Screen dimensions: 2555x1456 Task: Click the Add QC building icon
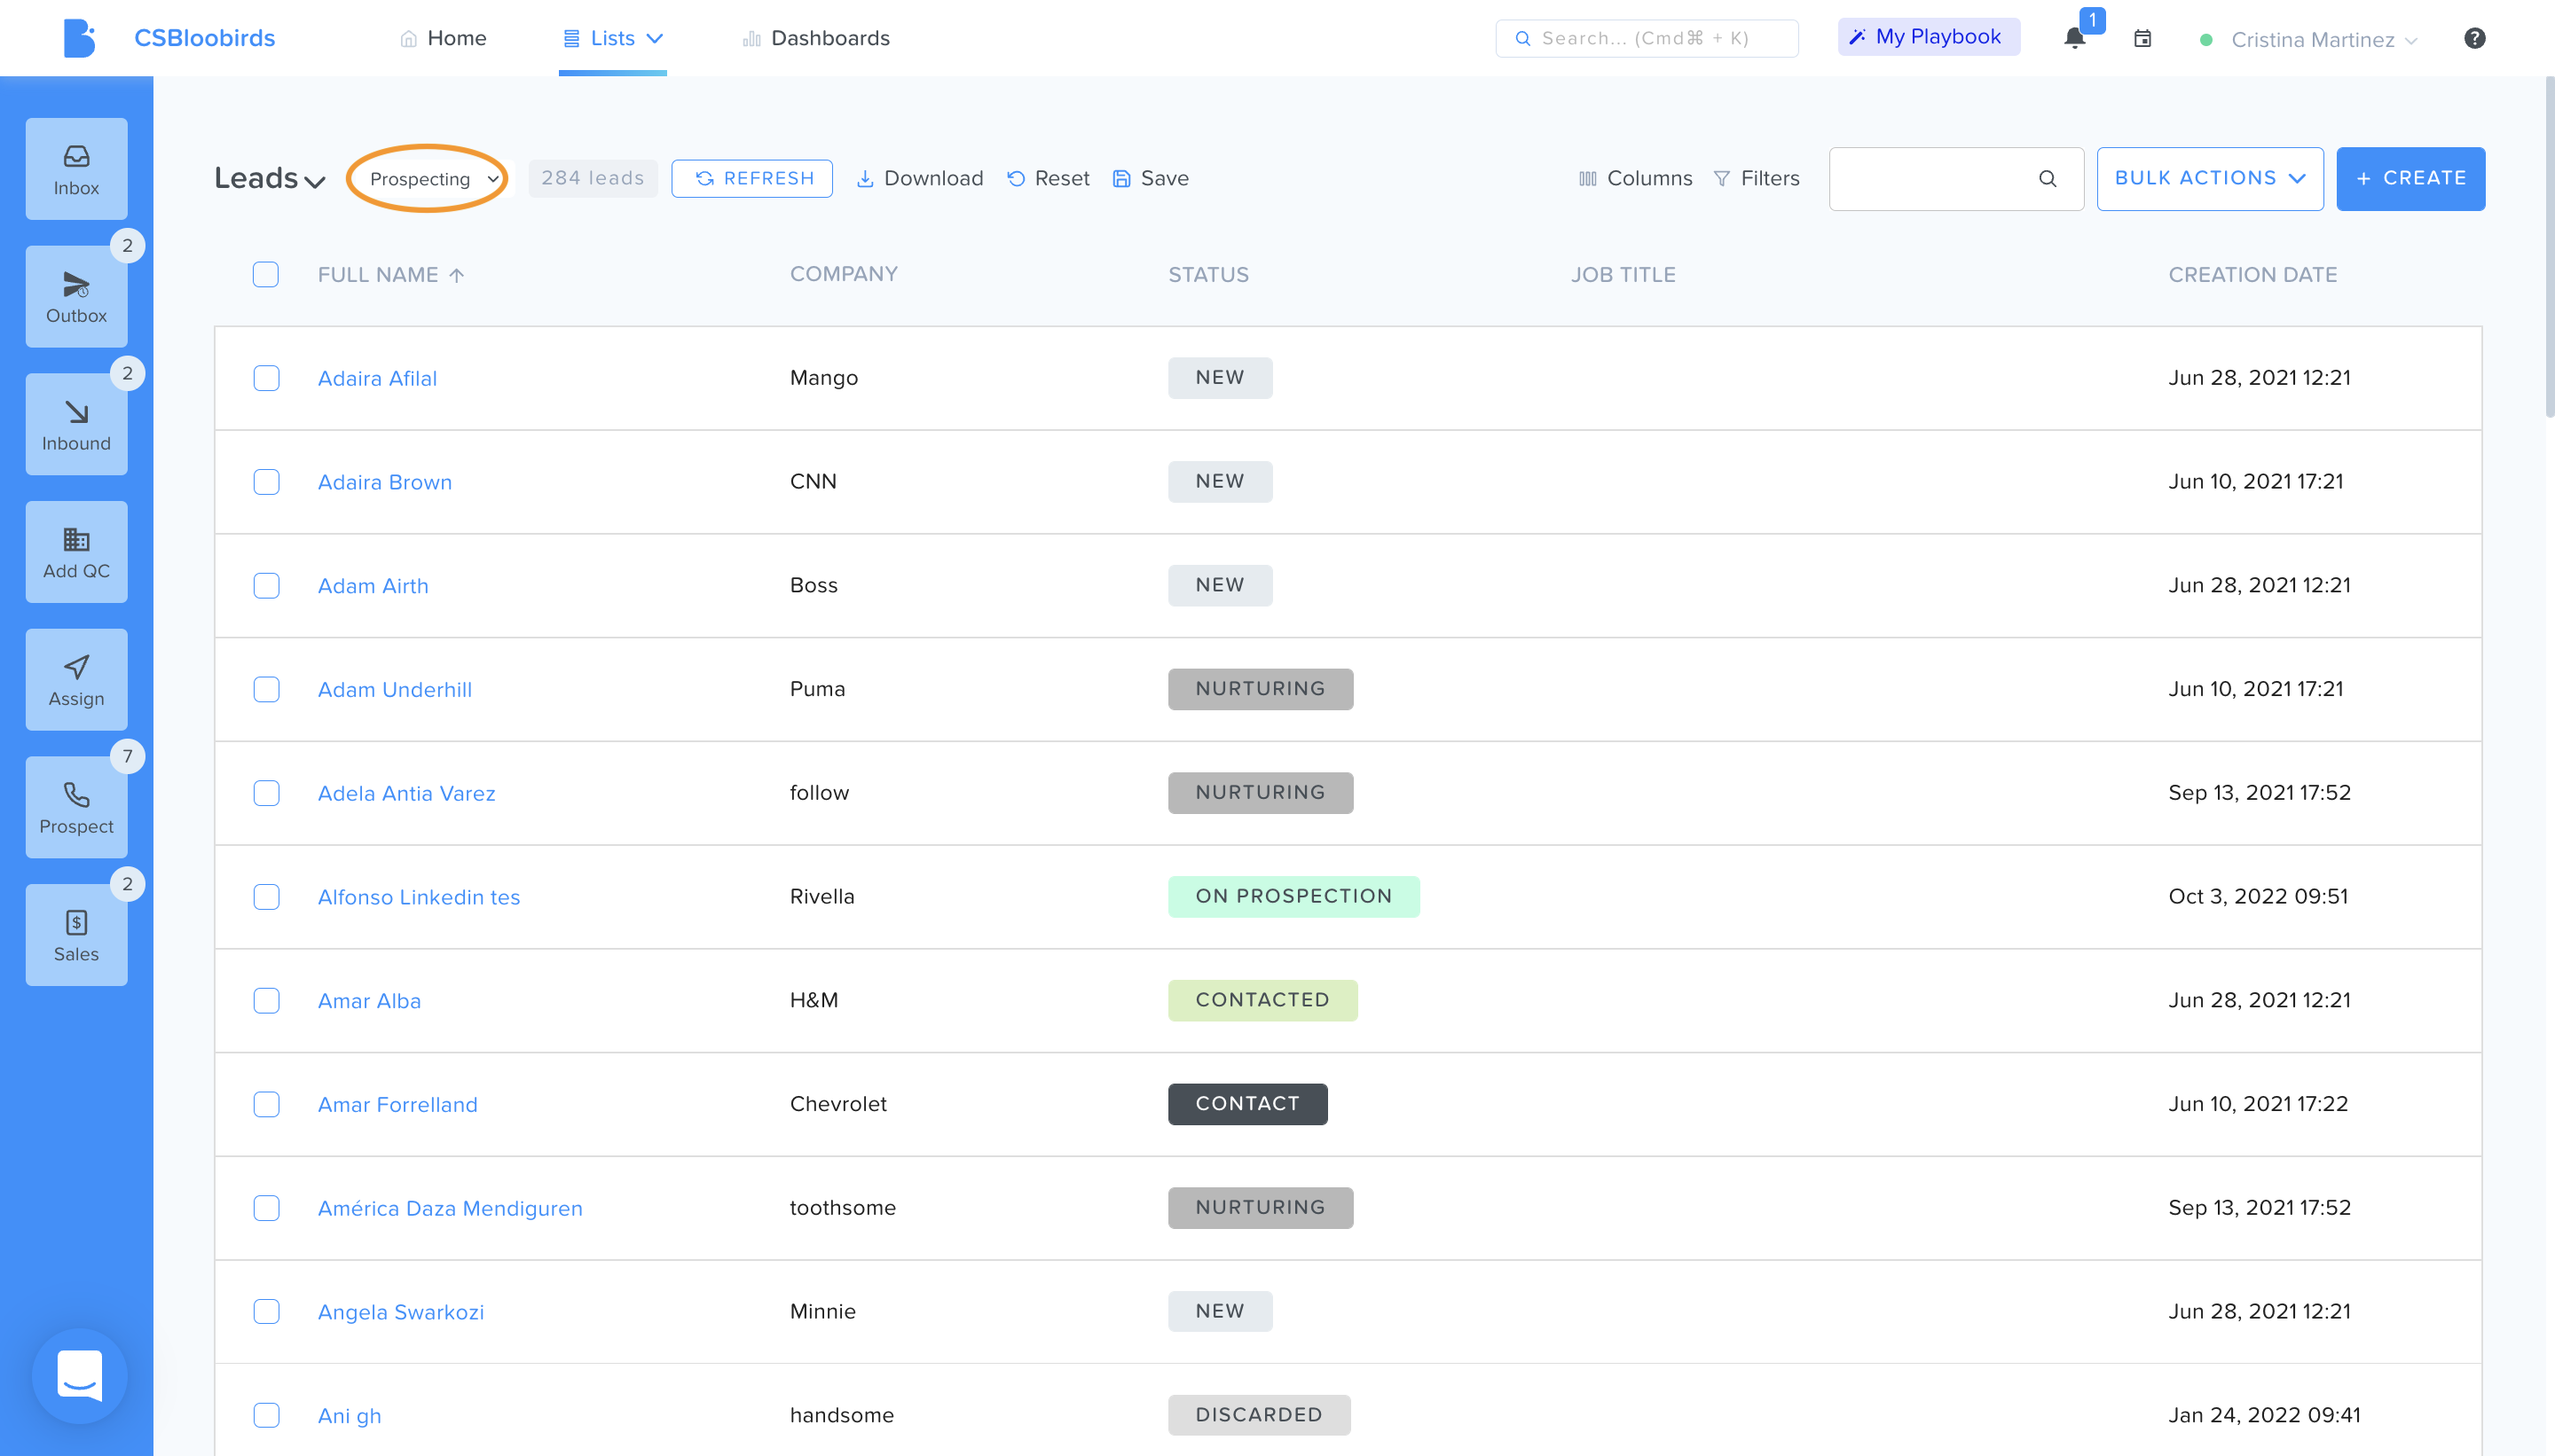click(76, 540)
